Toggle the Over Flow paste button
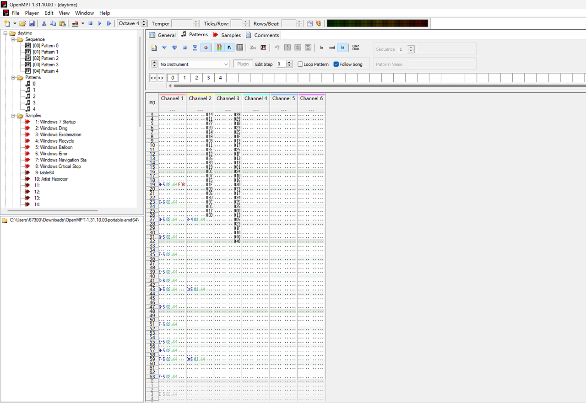This screenshot has height=403, width=586. pos(356,48)
